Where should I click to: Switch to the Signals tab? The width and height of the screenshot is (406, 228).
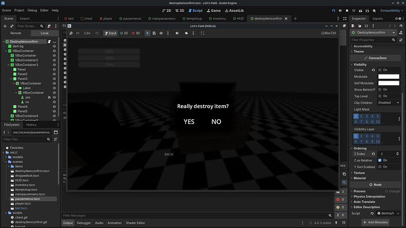click(377, 19)
